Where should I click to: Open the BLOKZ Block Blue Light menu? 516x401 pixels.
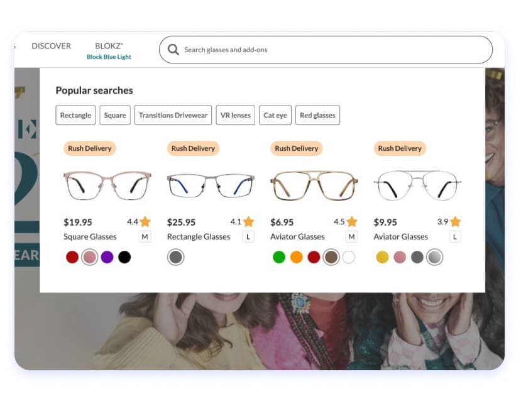(x=109, y=50)
